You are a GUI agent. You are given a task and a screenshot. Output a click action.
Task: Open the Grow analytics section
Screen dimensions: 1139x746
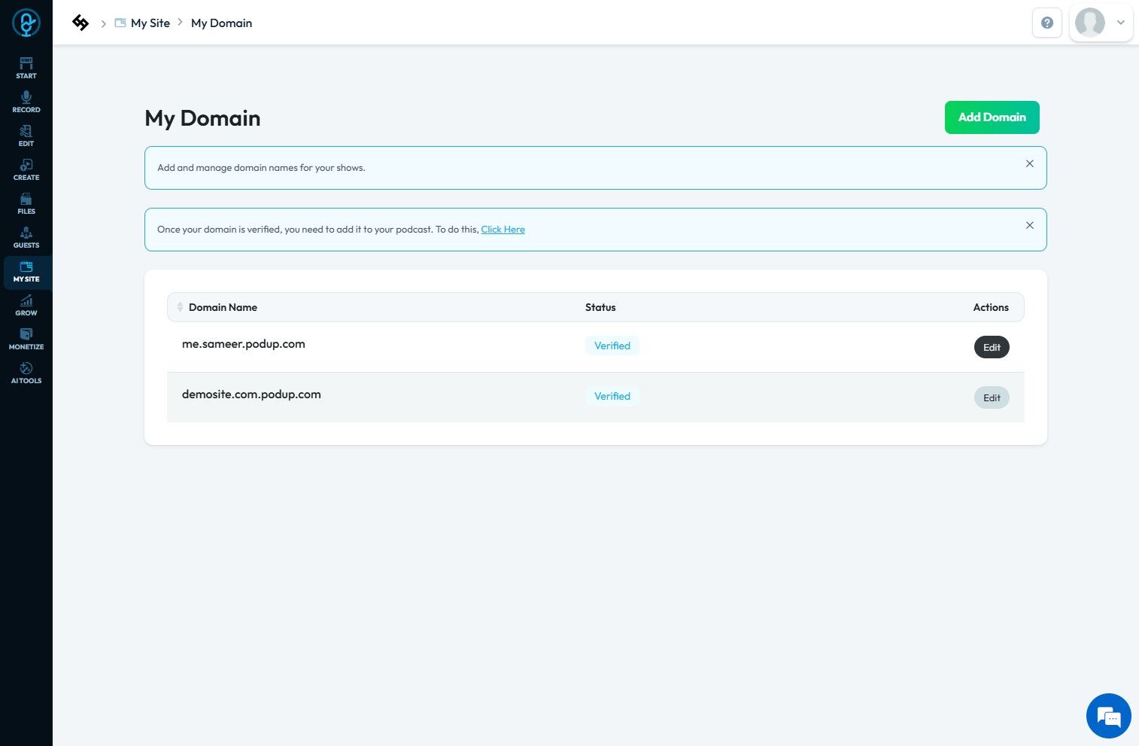point(26,305)
